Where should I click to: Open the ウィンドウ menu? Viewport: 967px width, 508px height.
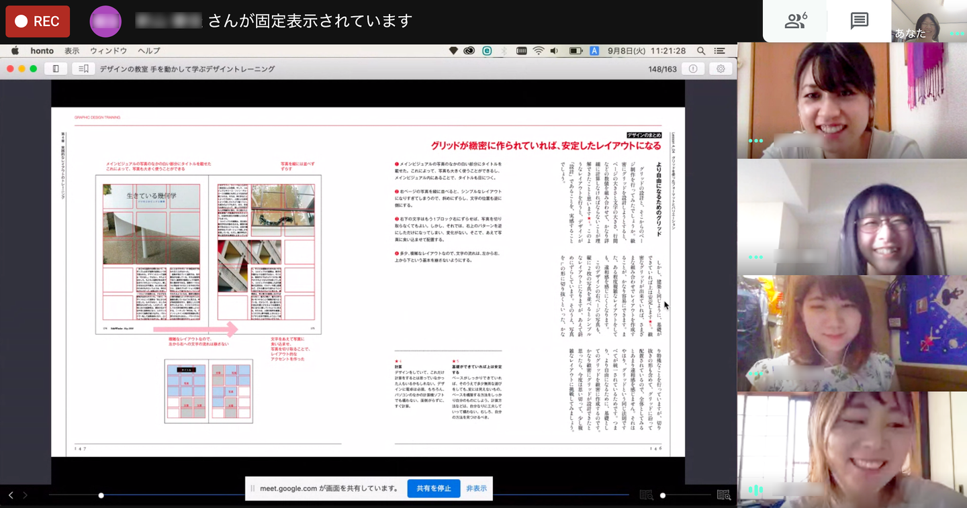pos(108,51)
